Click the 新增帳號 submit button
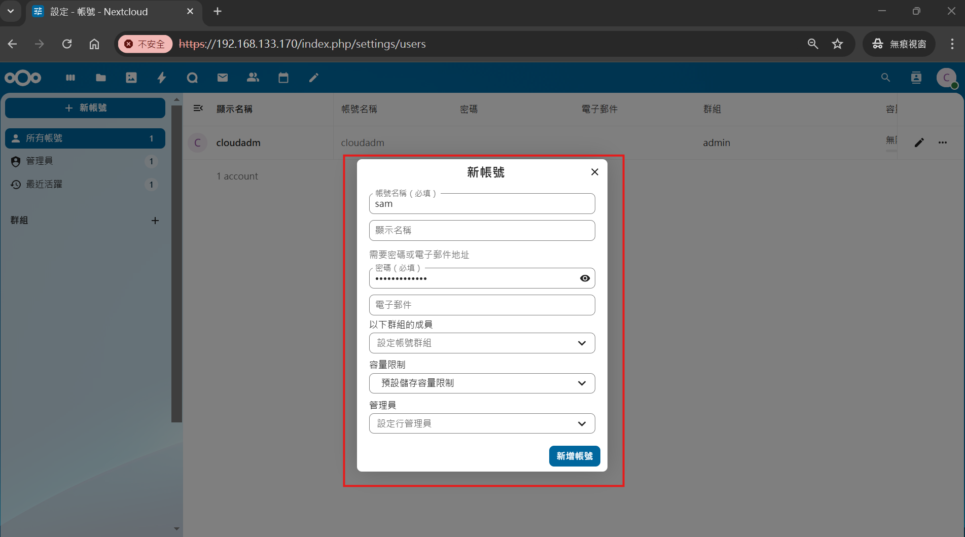The width and height of the screenshot is (965, 537). [x=574, y=456]
